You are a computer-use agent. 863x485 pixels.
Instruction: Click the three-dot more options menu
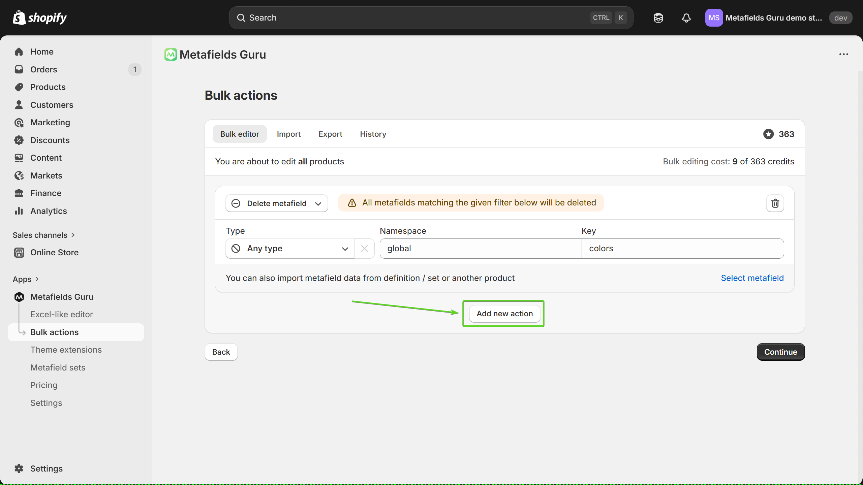(x=843, y=54)
